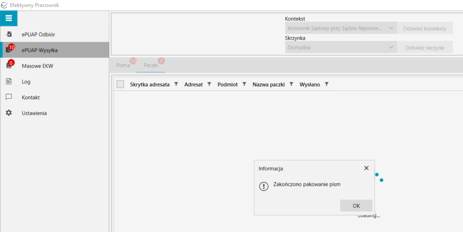The width and height of the screenshot is (463, 232).
Task: Filter the Skrytka adresata column
Action: [176, 84]
